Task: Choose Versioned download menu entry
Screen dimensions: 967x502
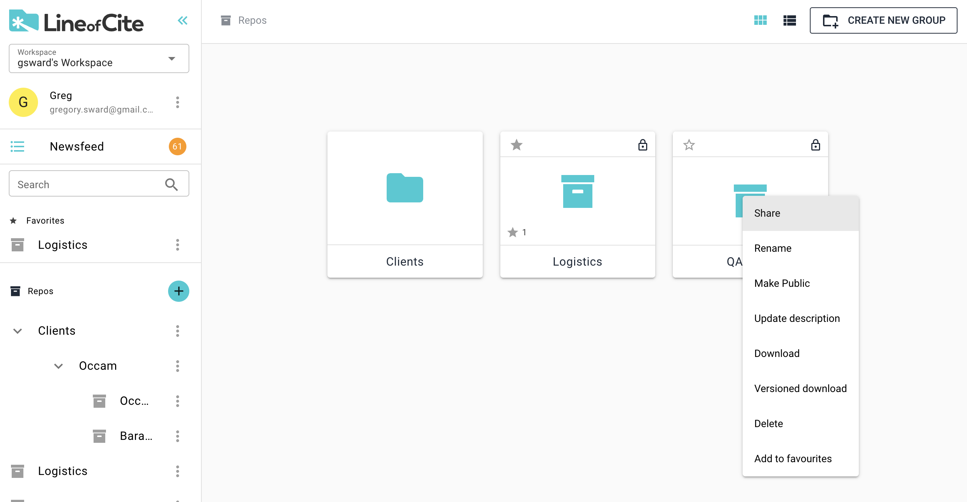Action: tap(800, 388)
